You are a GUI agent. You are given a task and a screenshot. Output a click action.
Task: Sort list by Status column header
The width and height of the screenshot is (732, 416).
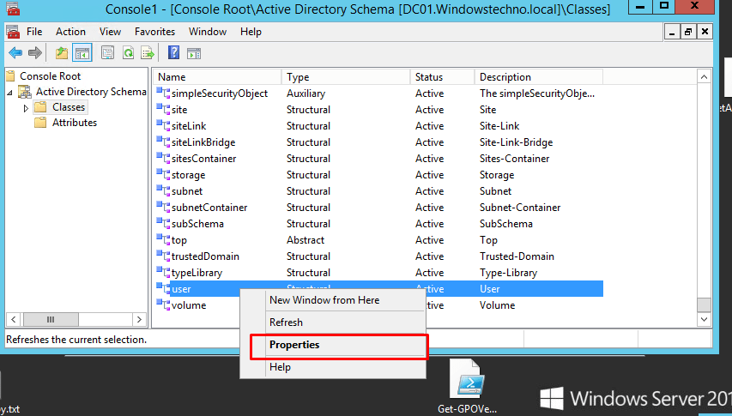tap(443, 77)
